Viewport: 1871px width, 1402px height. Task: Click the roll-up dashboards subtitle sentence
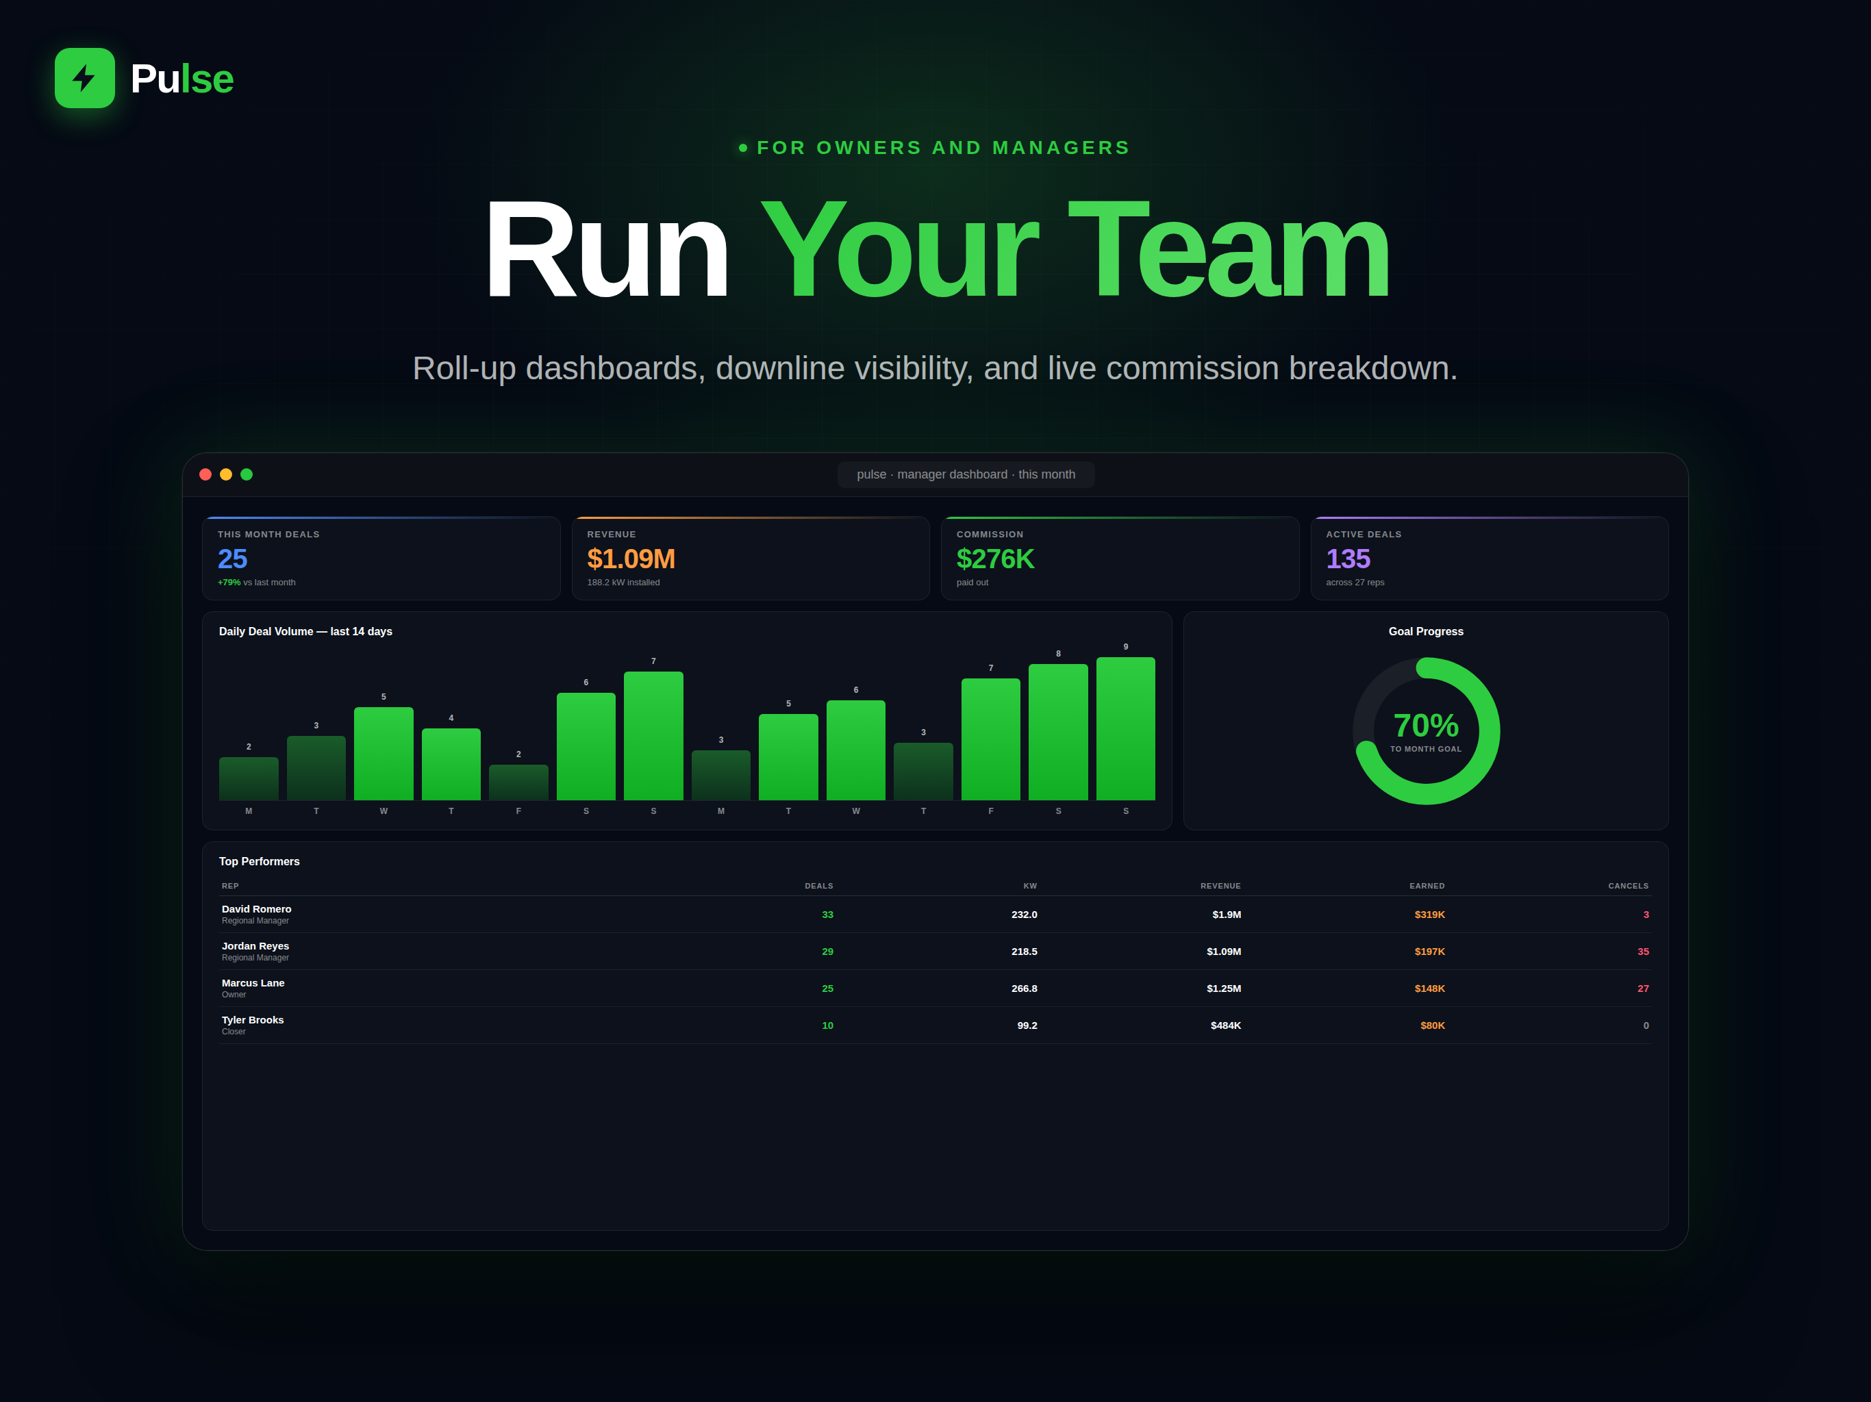(x=935, y=369)
